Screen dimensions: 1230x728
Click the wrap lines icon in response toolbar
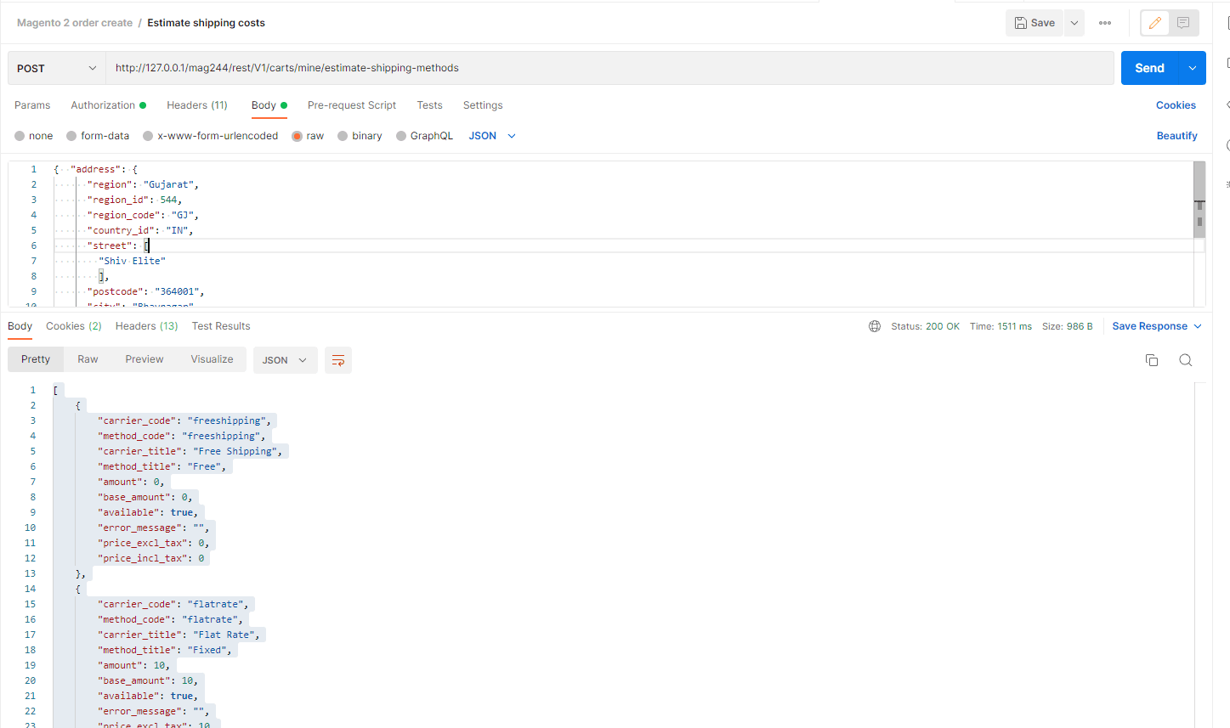(x=338, y=360)
